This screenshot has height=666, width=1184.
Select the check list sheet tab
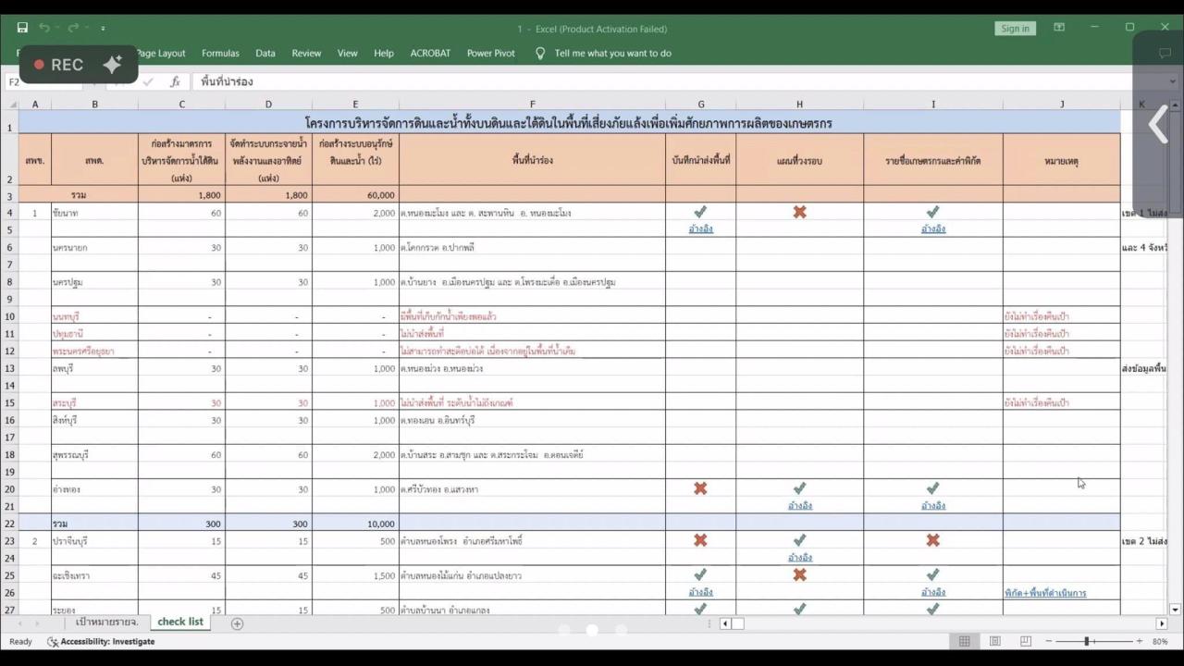[180, 623]
